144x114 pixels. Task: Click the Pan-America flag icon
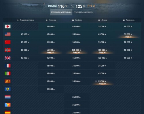pyautogui.click(x=7, y=105)
